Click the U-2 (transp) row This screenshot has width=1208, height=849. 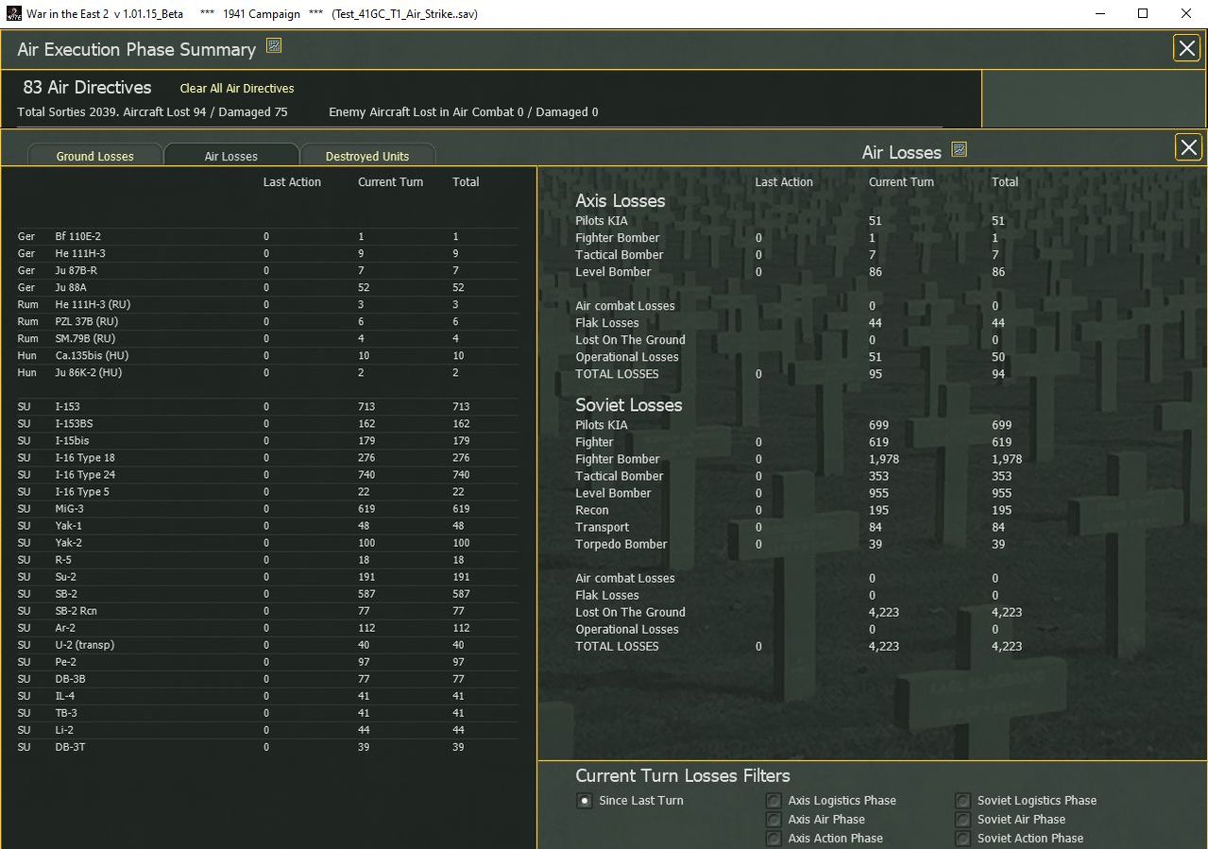[x=267, y=645]
